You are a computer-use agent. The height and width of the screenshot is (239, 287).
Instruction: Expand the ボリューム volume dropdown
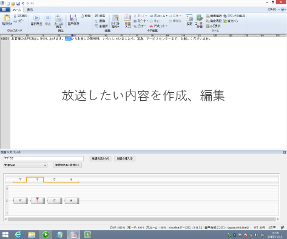click(158, 16)
